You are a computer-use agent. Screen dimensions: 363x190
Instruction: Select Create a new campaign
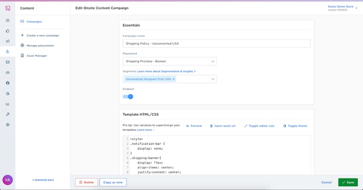click(x=43, y=36)
